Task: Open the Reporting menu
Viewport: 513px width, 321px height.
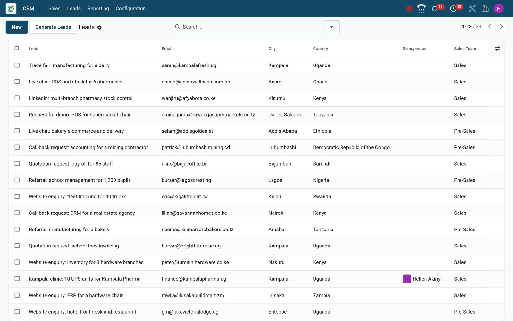Action: click(98, 9)
